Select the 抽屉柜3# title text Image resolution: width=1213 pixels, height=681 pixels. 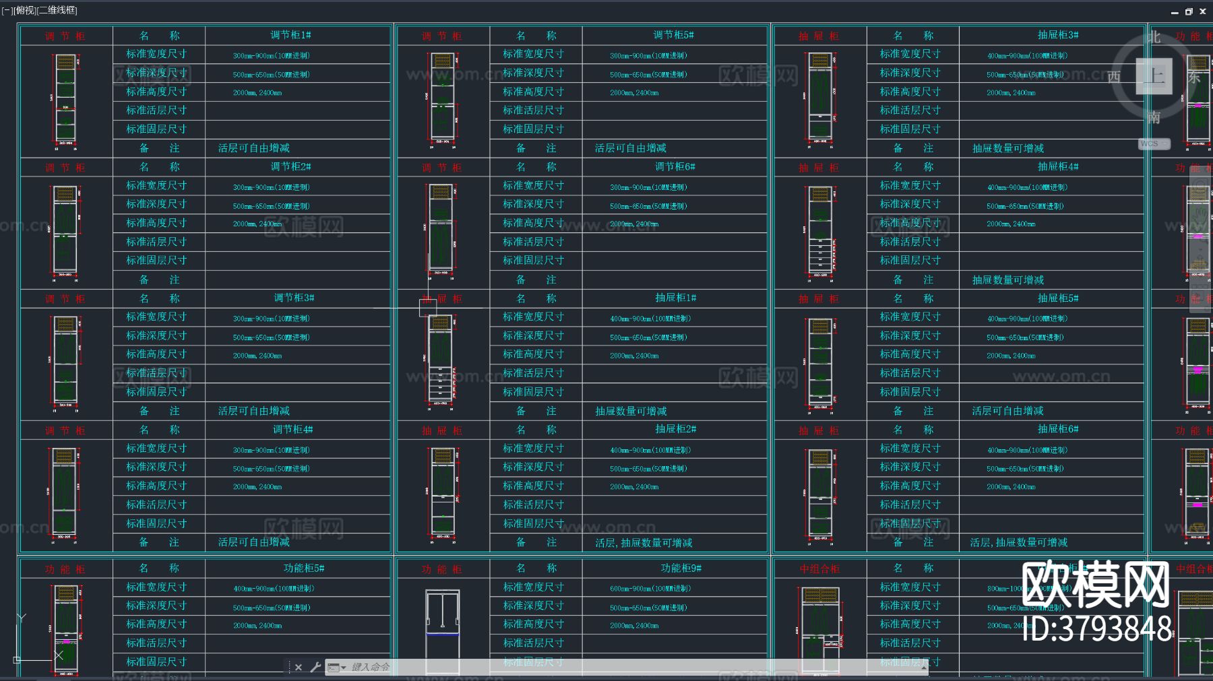(x=1058, y=35)
